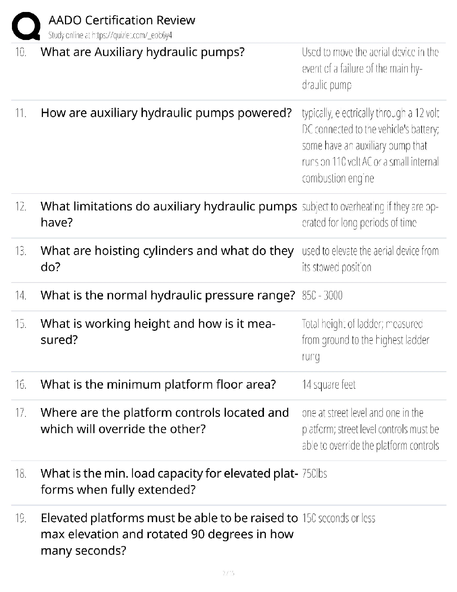The width and height of the screenshot is (457, 592).
Task: Click the '850 - 3000' pressure range answer
Action: 322,296
